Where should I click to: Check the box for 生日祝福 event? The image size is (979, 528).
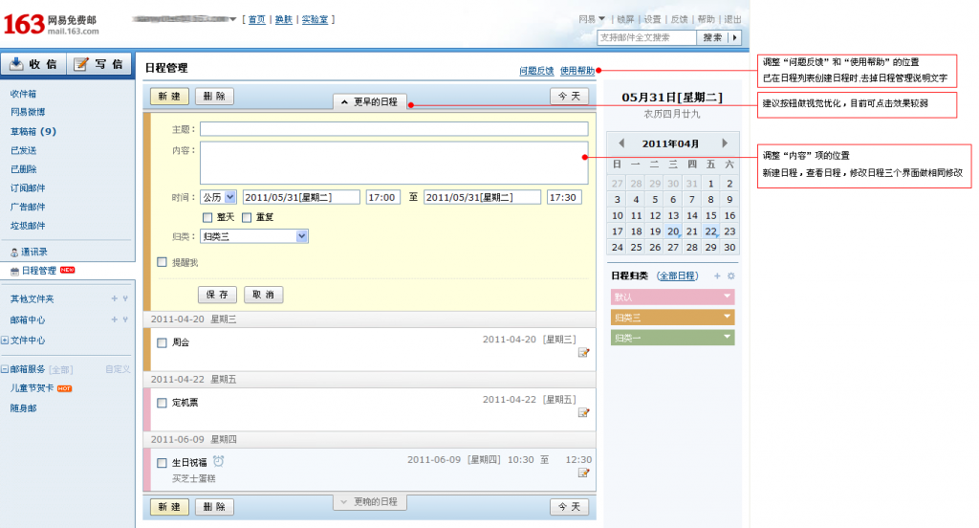[x=163, y=463]
